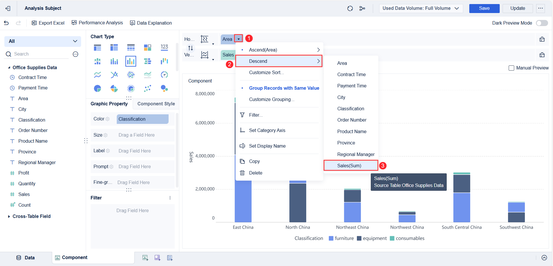Choose Set Category Axis option
Viewport: 553px width, 266px height.
[267, 130]
